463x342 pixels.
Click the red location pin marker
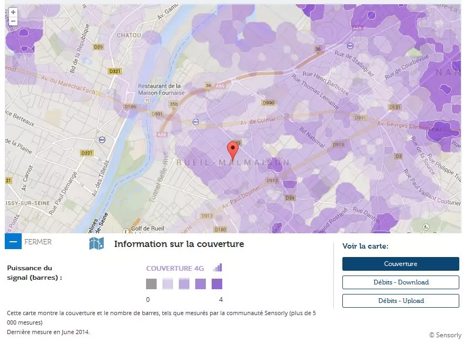(232, 150)
